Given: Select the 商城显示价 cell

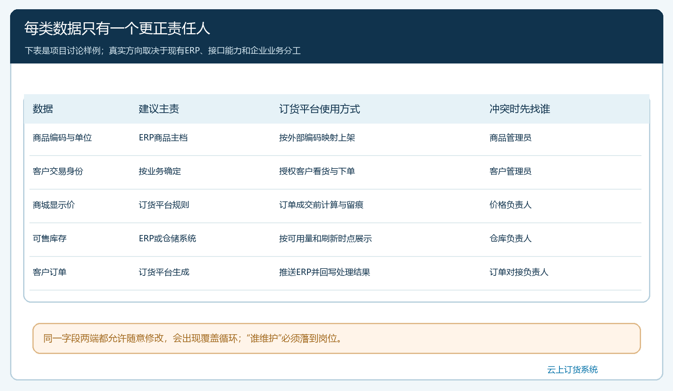Looking at the screenshot, I should pyautogui.click(x=54, y=205).
